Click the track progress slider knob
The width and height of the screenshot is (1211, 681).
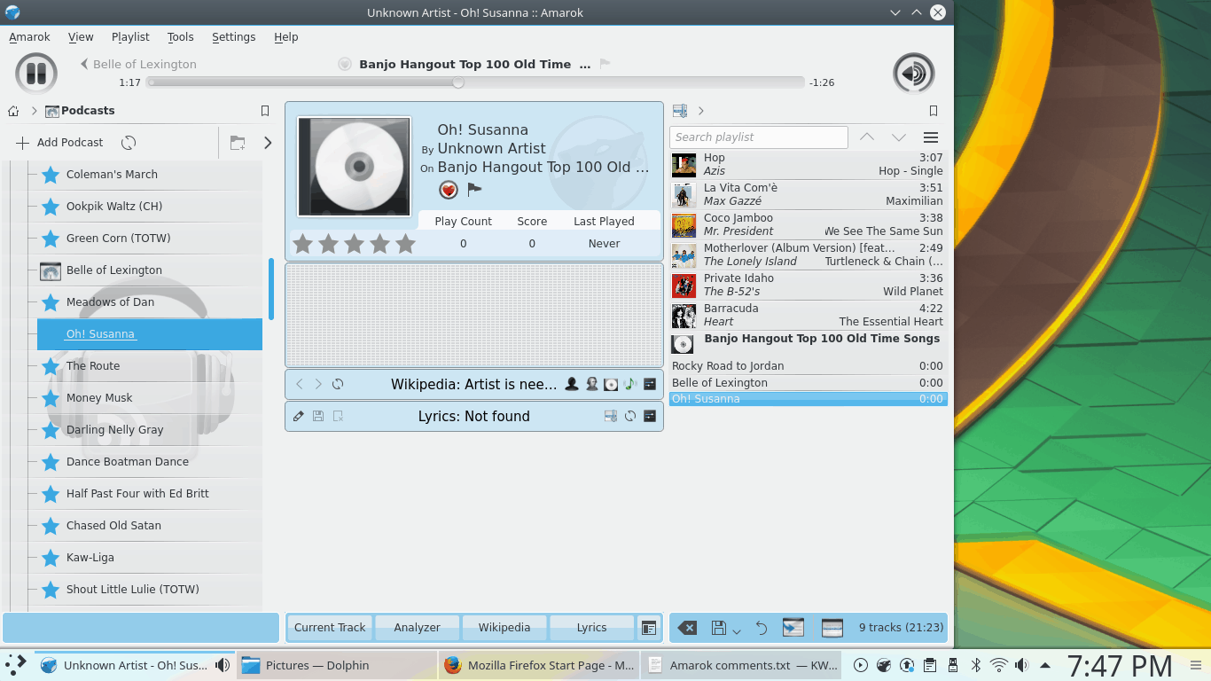tap(458, 82)
